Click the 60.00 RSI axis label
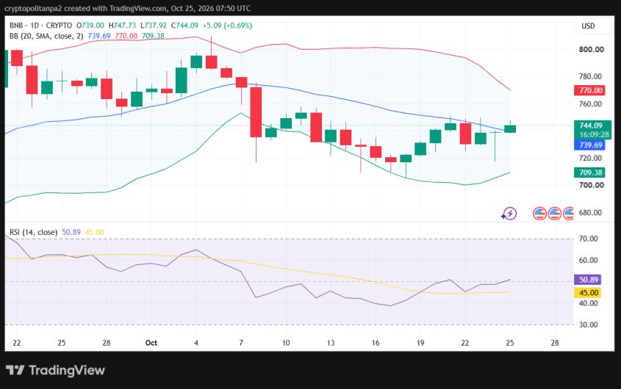621x389 pixels. [588, 260]
